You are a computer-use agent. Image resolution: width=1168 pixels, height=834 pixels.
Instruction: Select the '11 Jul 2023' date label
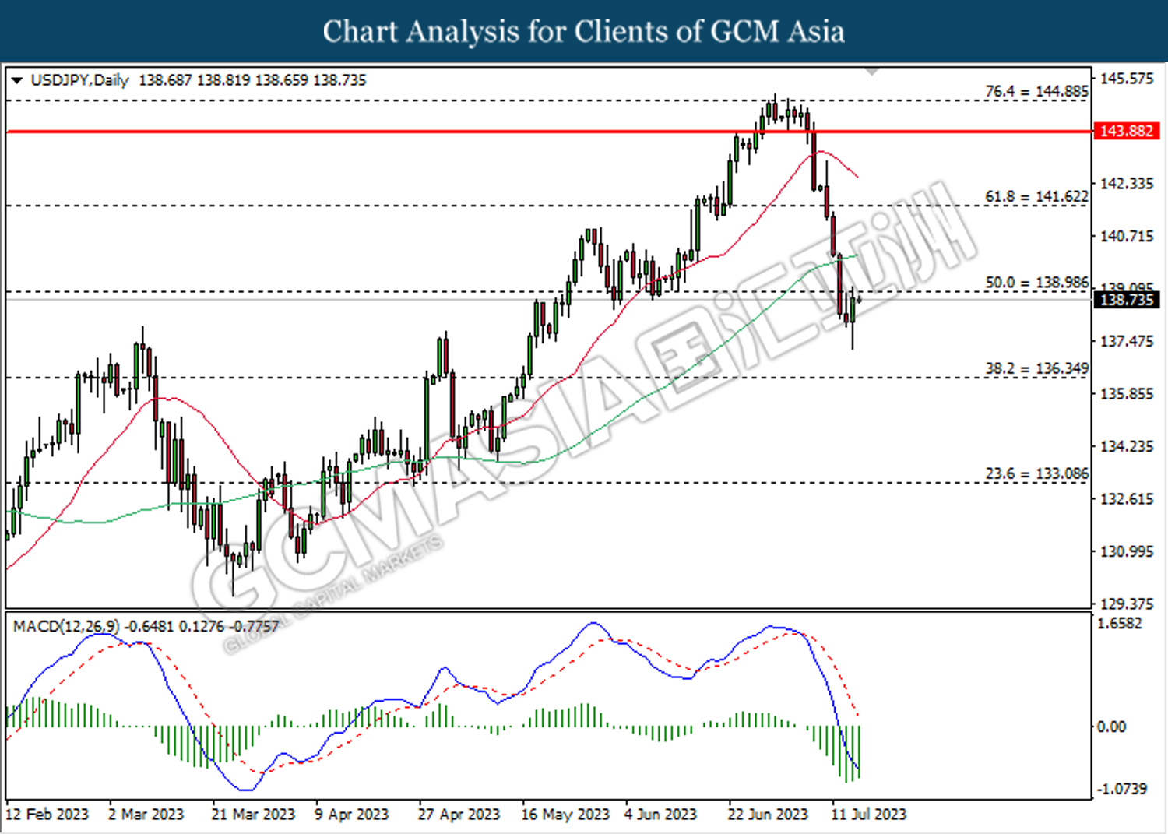pyautogui.click(x=869, y=815)
